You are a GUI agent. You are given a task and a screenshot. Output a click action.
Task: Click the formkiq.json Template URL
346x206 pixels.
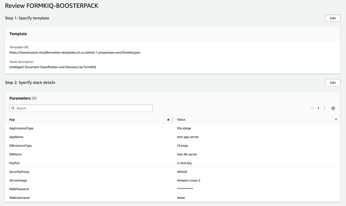(x=75, y=53)
